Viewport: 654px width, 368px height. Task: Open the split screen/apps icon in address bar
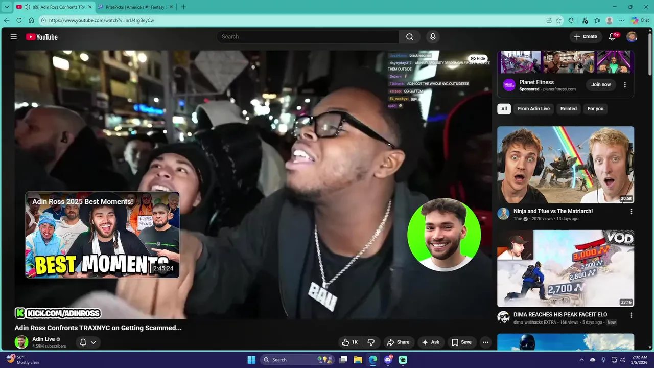[549, 20]
